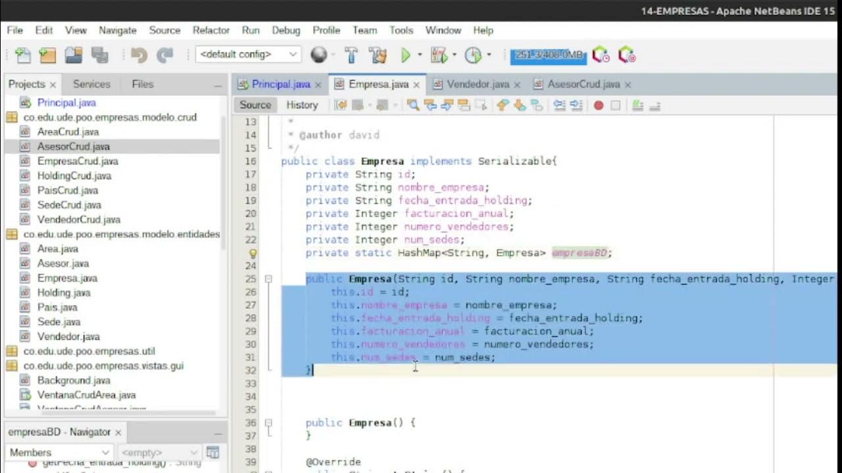Viewport: 842px width, 473px height.
Task: Click the Clean and Build icon
Action: coord(378,55)
